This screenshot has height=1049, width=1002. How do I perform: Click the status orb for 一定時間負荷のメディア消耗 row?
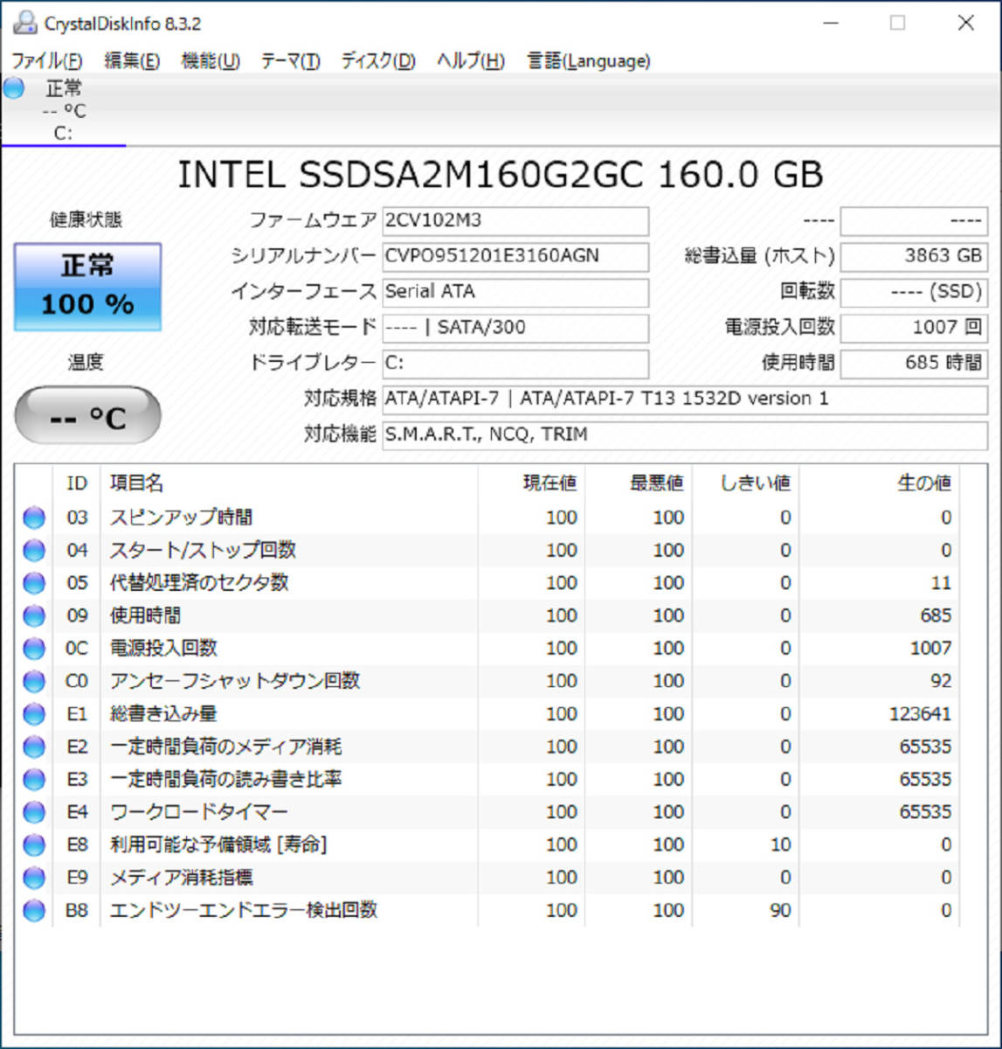point(34,747)
